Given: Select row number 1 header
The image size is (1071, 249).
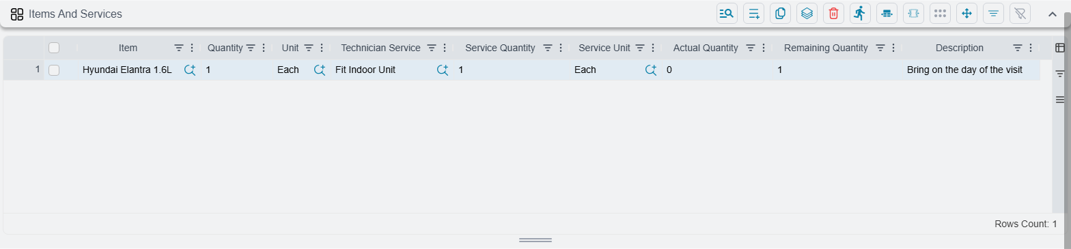Looking at the screenshot, I should [24, 70].
